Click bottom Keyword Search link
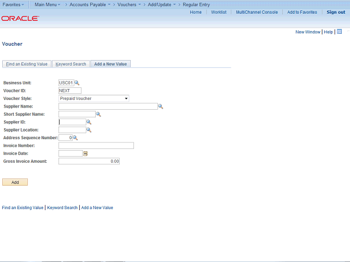Screen dimensions: 350x262 pyautogui.click(x=62, y=207)
